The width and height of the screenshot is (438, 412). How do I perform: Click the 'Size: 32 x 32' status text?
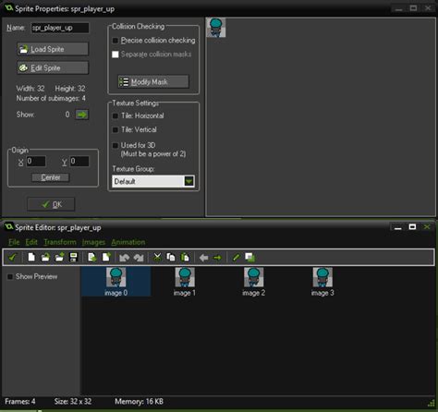coord(73,402)
